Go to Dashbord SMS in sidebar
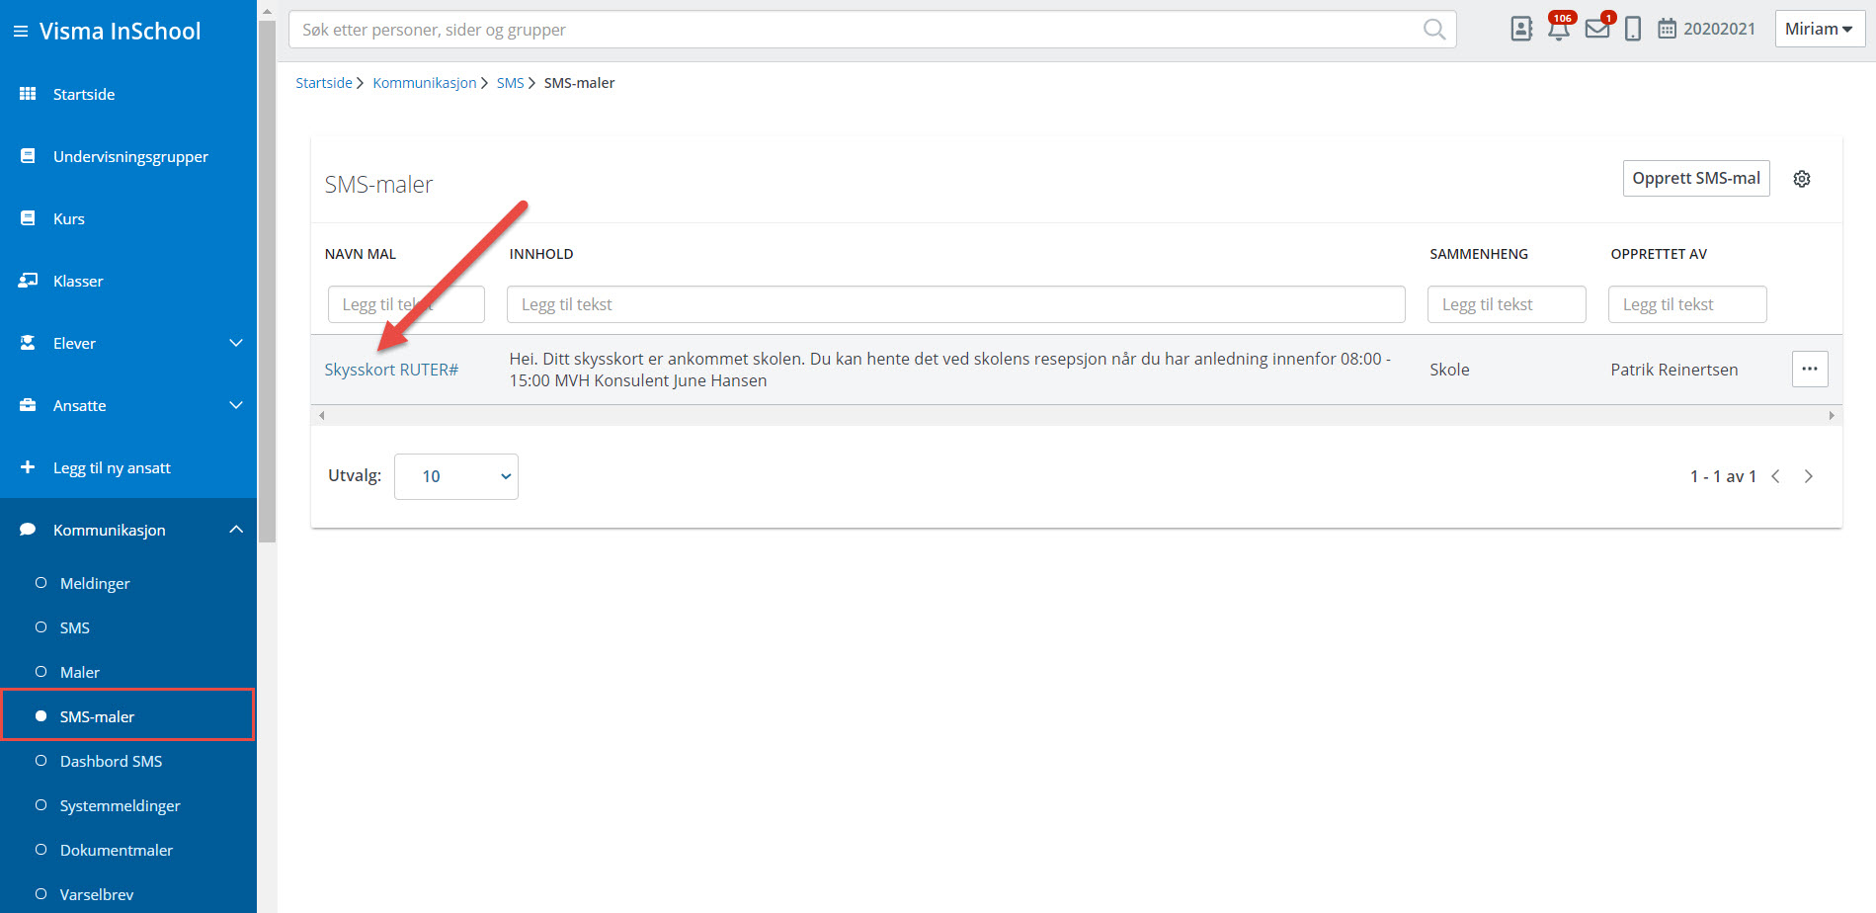 pyautogui.click(x=111, y=761)
